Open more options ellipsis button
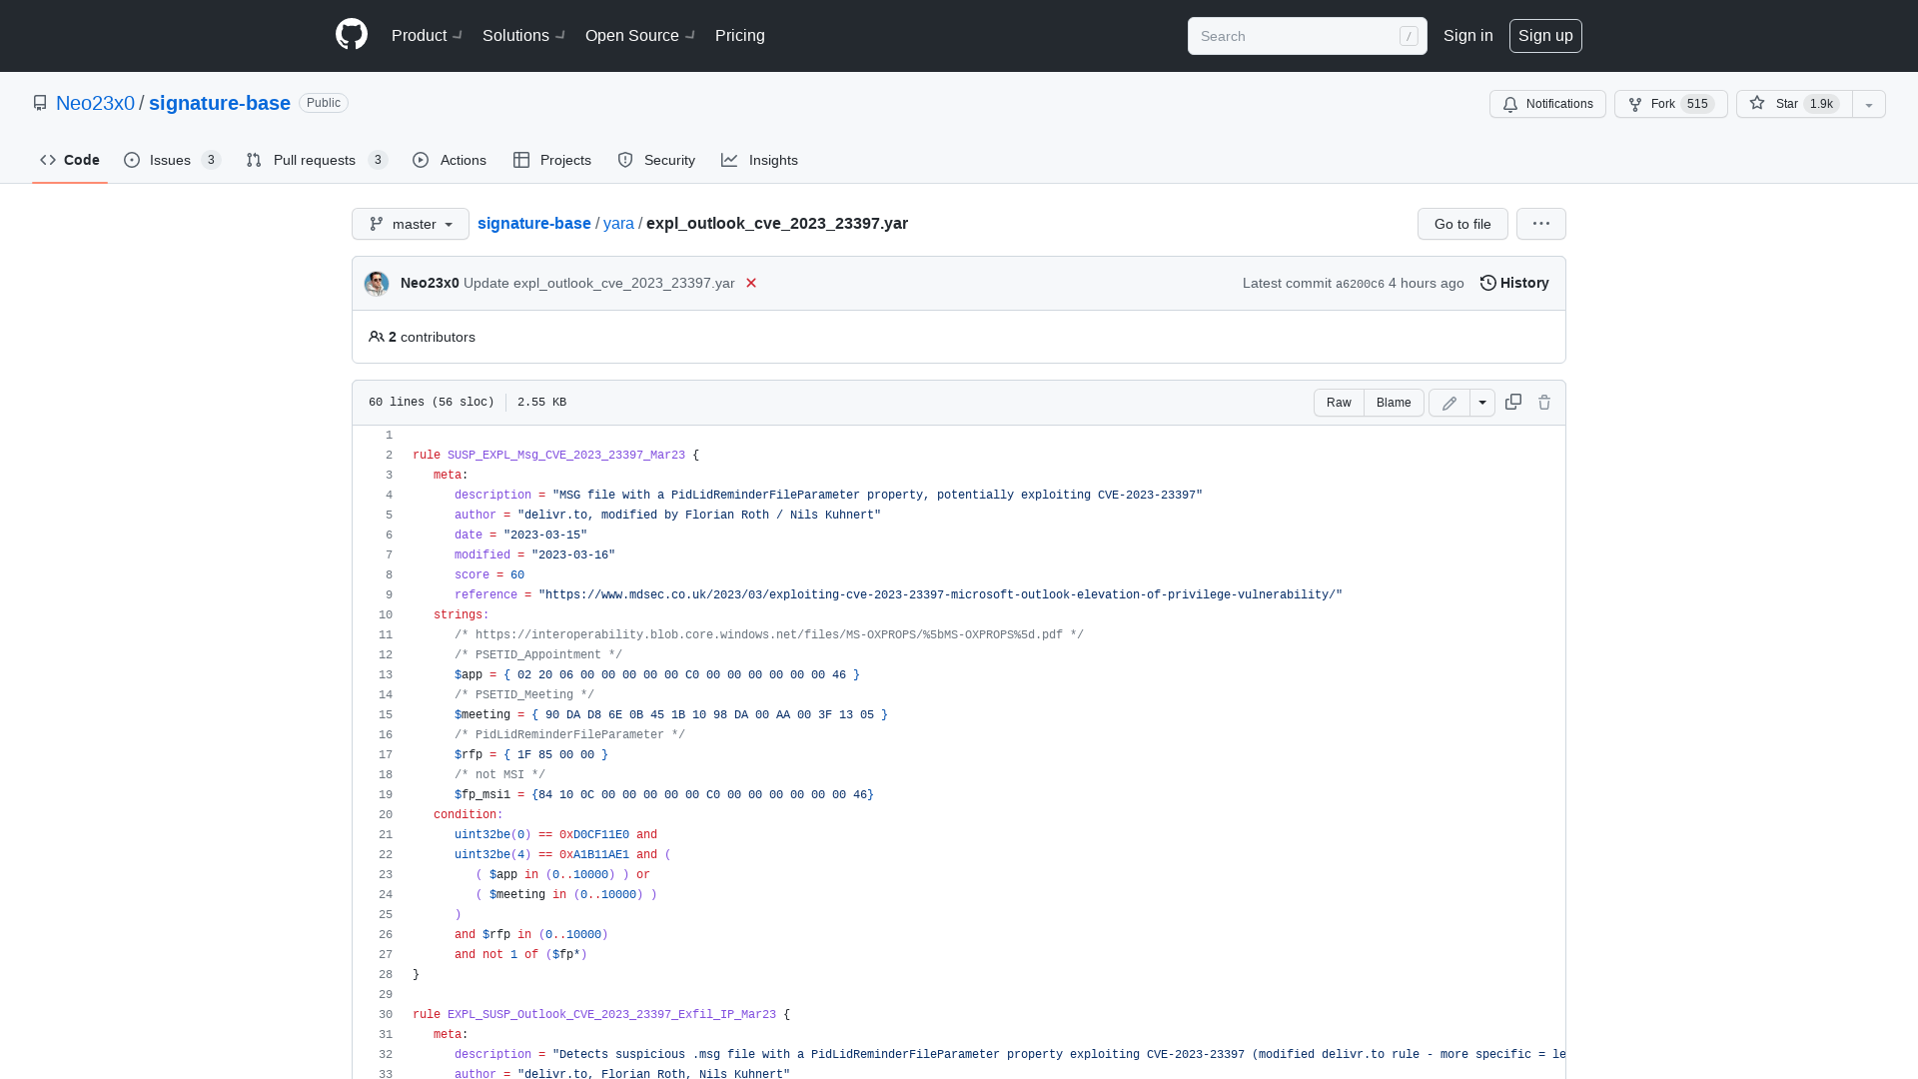 (1541, 224)
